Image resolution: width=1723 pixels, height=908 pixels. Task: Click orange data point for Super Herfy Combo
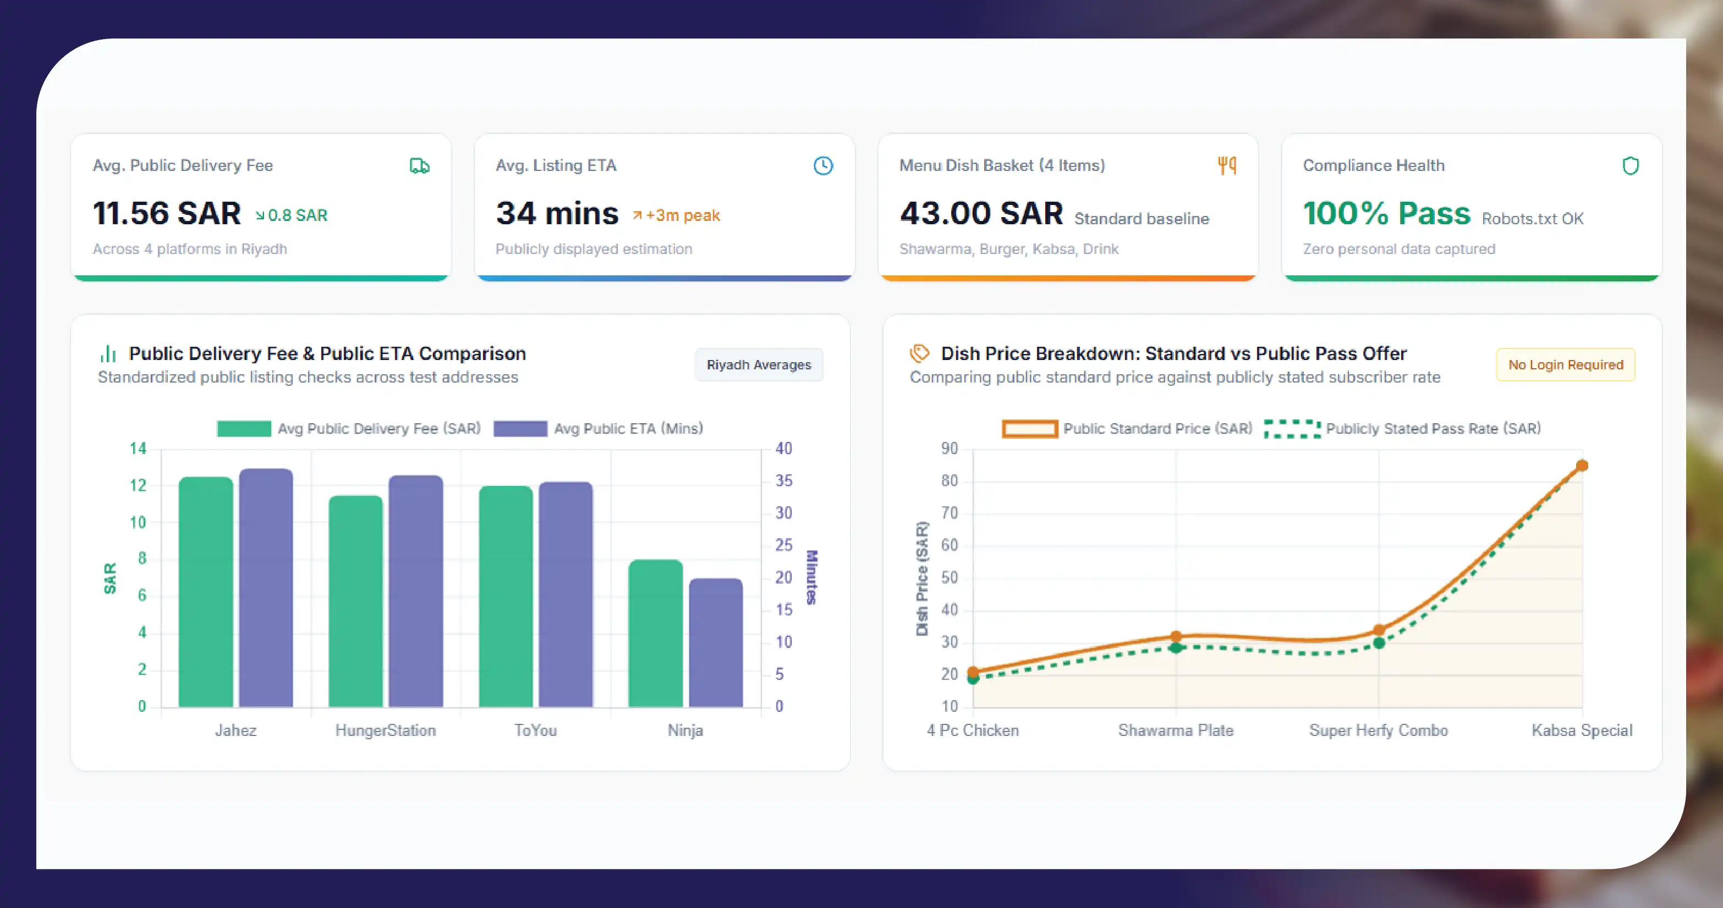click(x=1379, y=630)
